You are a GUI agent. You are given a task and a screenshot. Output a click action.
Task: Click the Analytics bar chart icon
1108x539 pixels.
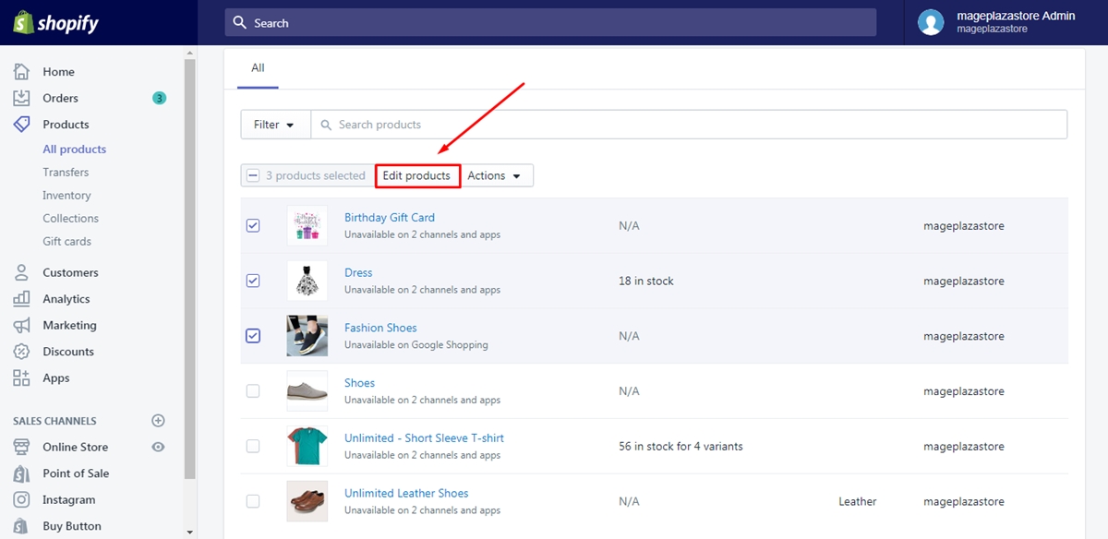click(x=22, y=299)
